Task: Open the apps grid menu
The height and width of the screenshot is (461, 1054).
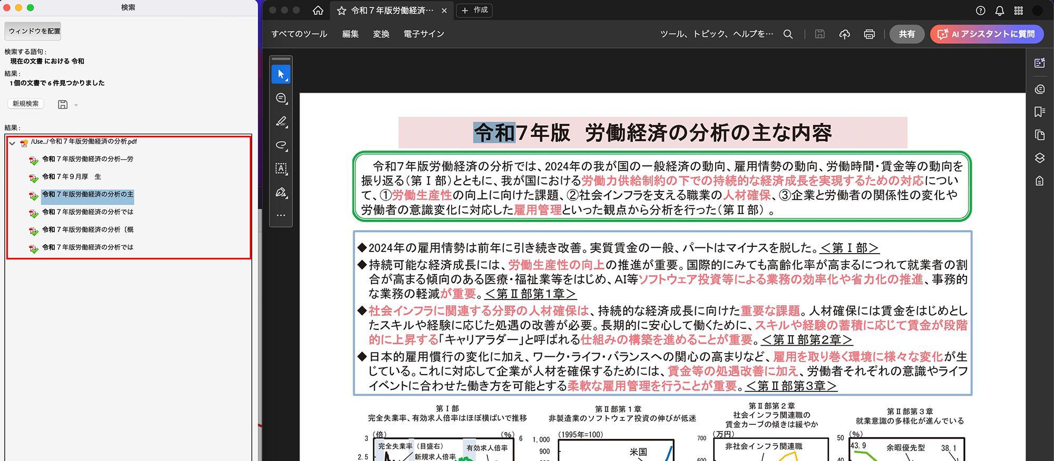Action: click(1019, 11)
